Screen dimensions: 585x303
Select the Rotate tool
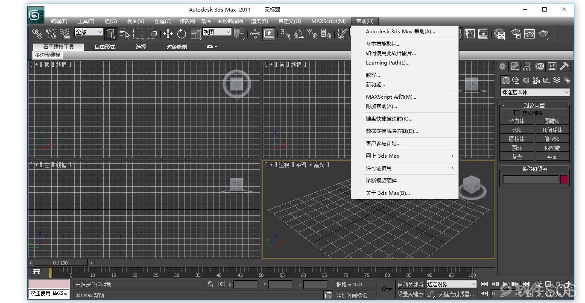pyautogui.click(x=182, y=33)
